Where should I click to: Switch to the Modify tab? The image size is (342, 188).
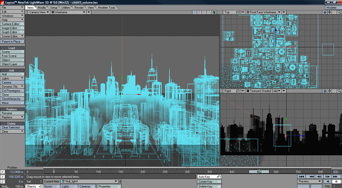click(x=42, y=8)
